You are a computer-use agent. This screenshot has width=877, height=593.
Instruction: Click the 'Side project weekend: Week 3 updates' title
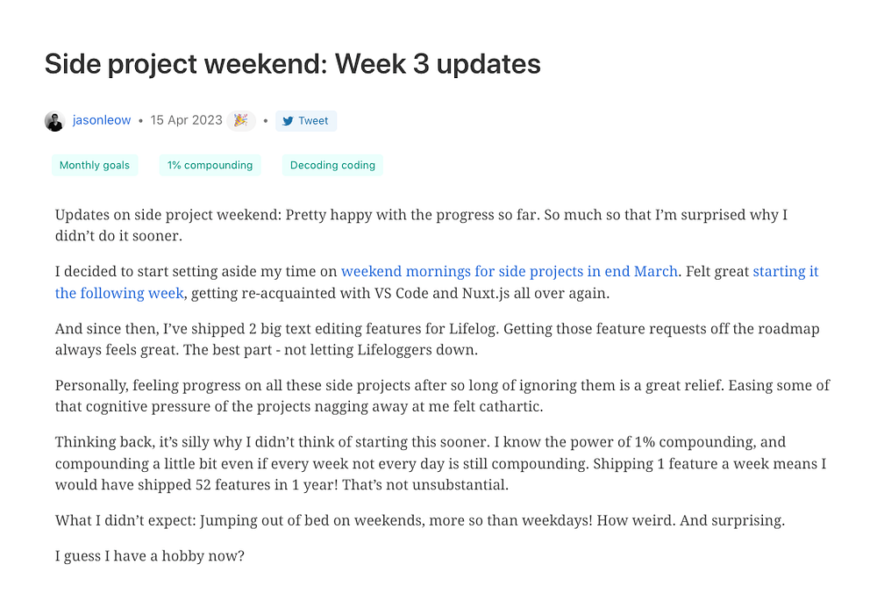[x=293, y=64]
